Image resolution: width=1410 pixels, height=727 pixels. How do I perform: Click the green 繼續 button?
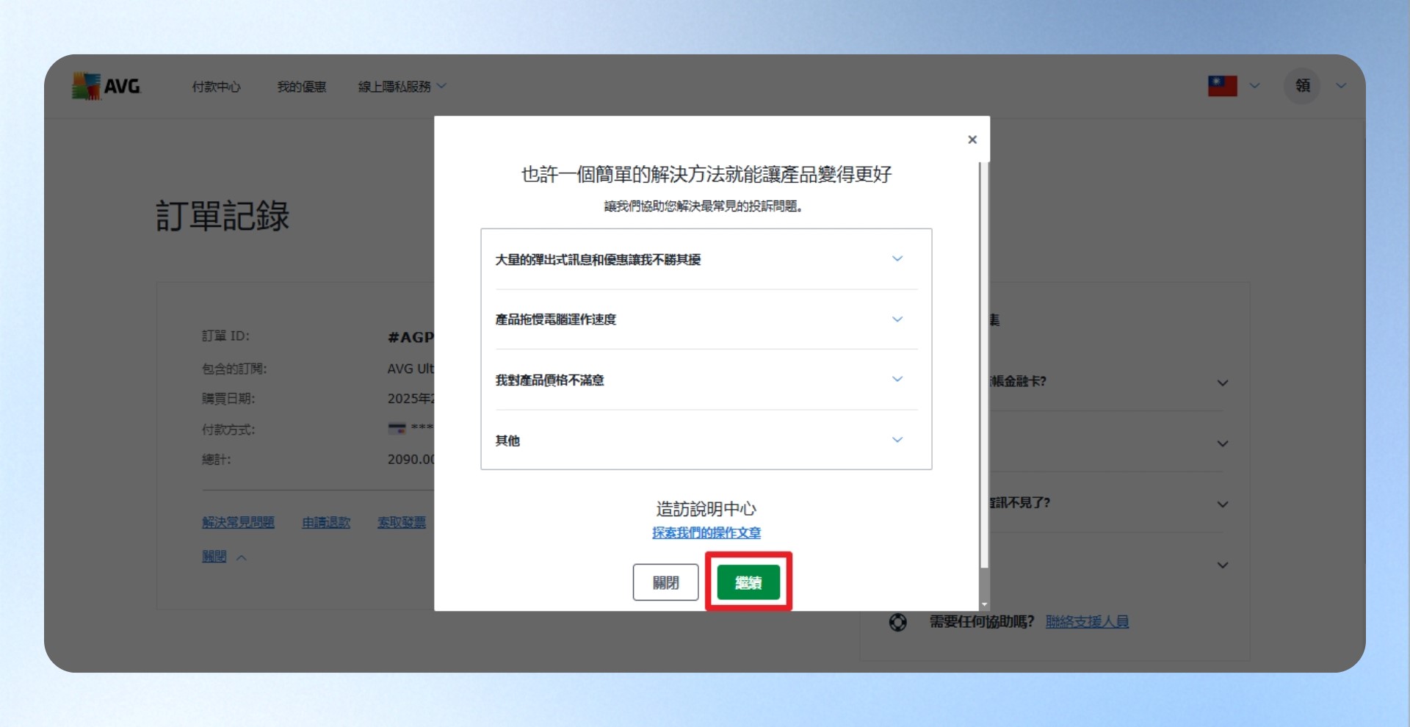pyautogui.click(x=748, y=582)
